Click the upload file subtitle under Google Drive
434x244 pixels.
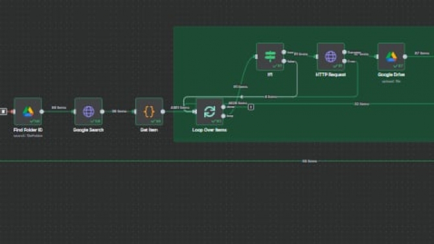coord(391,82)
